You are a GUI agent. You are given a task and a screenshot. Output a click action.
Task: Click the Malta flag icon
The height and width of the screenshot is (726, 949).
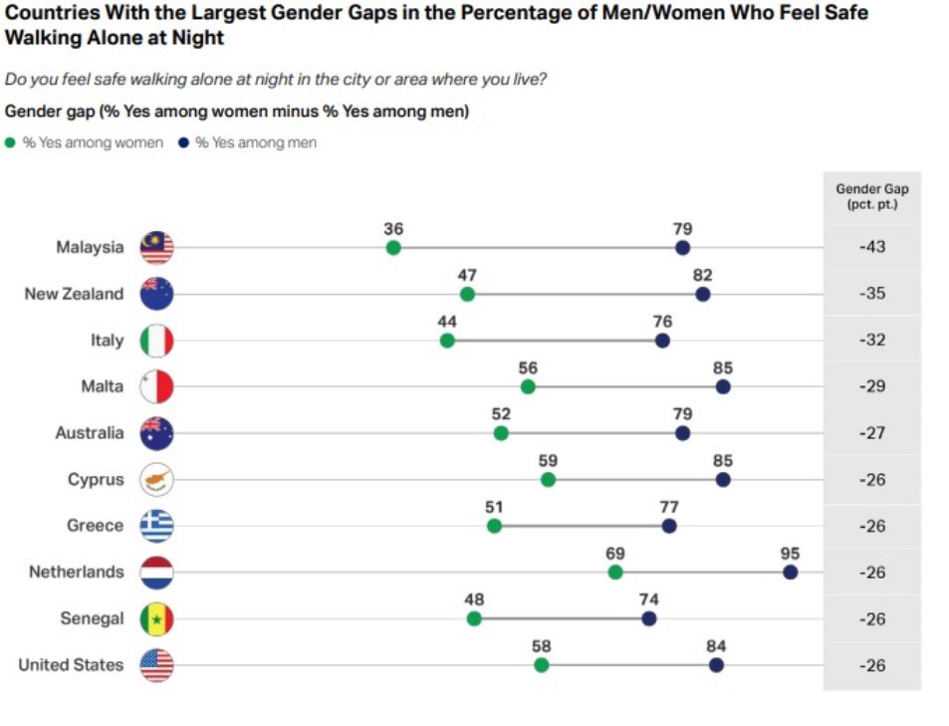point(157,386)
